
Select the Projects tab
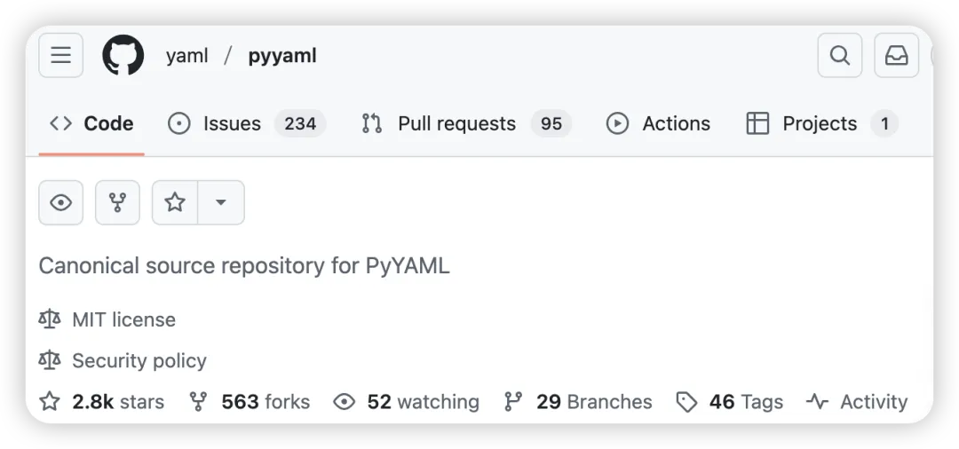[820, 123]
